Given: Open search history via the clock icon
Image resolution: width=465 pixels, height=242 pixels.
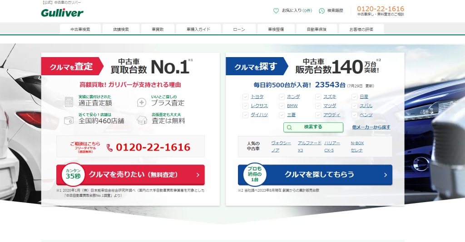Looking at the screenshot, I should [322, 11].
